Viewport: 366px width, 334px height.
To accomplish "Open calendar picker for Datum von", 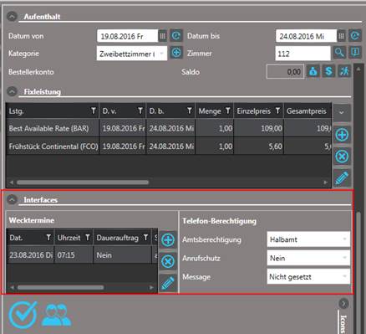I will (163, 36).
